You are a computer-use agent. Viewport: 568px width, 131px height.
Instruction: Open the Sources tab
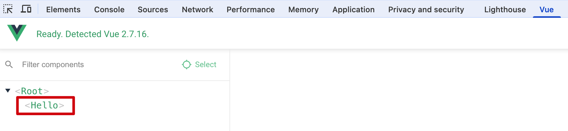coord(153,10)
